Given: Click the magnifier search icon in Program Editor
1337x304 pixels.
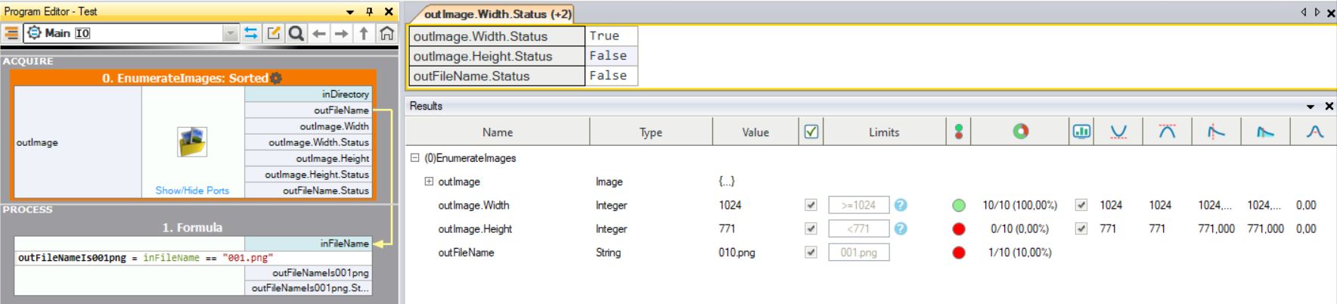Looking at the screenshot, I should tap(296, 33).
